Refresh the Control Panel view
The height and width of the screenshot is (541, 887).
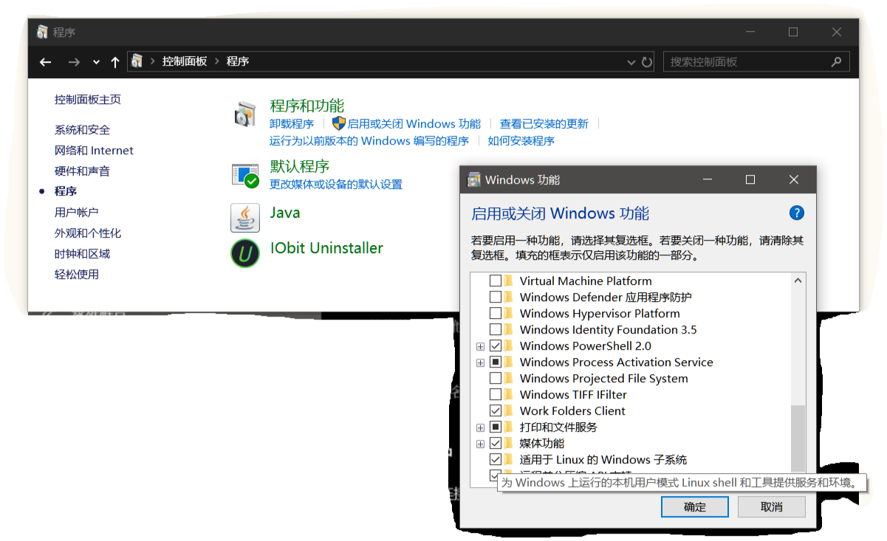(x=647, y=62)
